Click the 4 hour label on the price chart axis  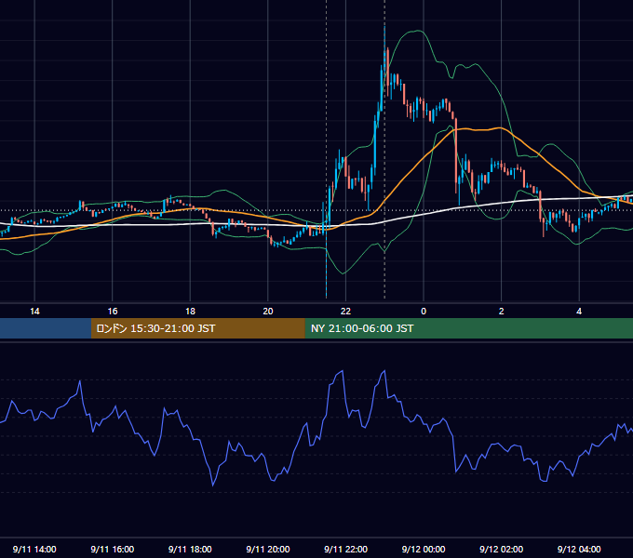(579, 312)
